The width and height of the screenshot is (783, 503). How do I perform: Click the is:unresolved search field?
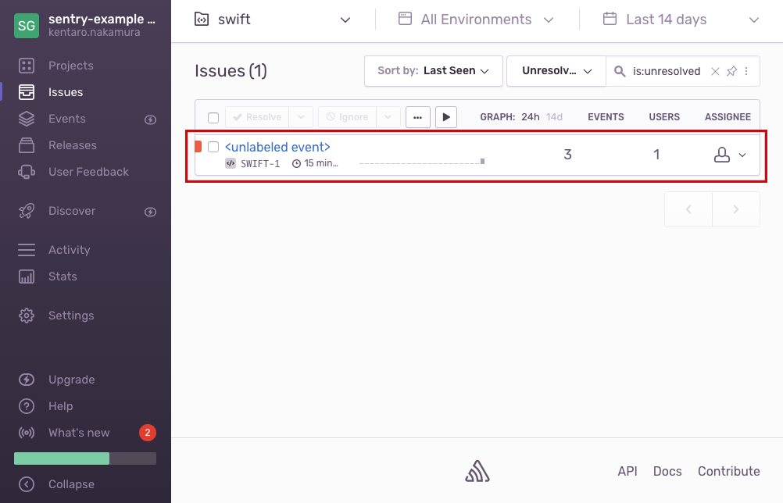[x=667, y=71]
